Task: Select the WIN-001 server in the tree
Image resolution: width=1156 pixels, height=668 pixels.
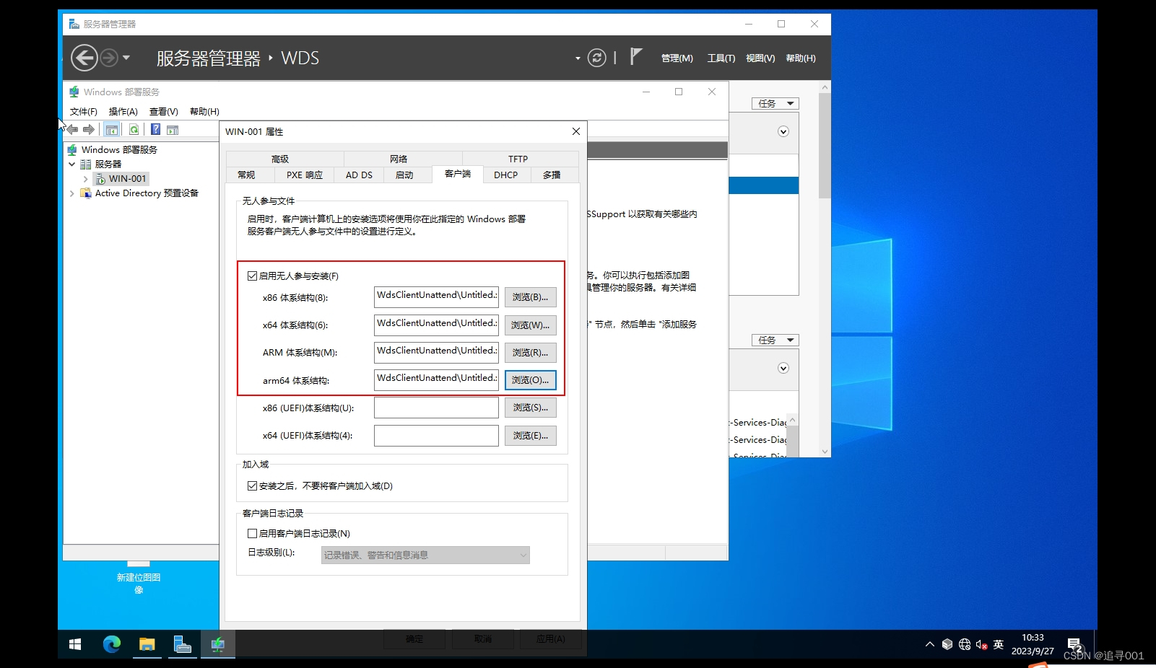Action: 127,179
